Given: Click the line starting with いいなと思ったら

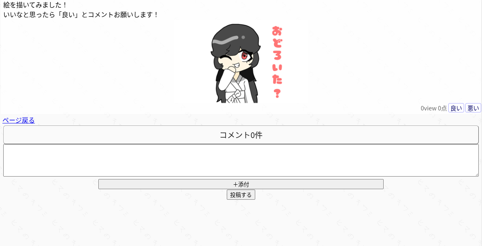Looking at the screenshot, I should click(81, 15).
